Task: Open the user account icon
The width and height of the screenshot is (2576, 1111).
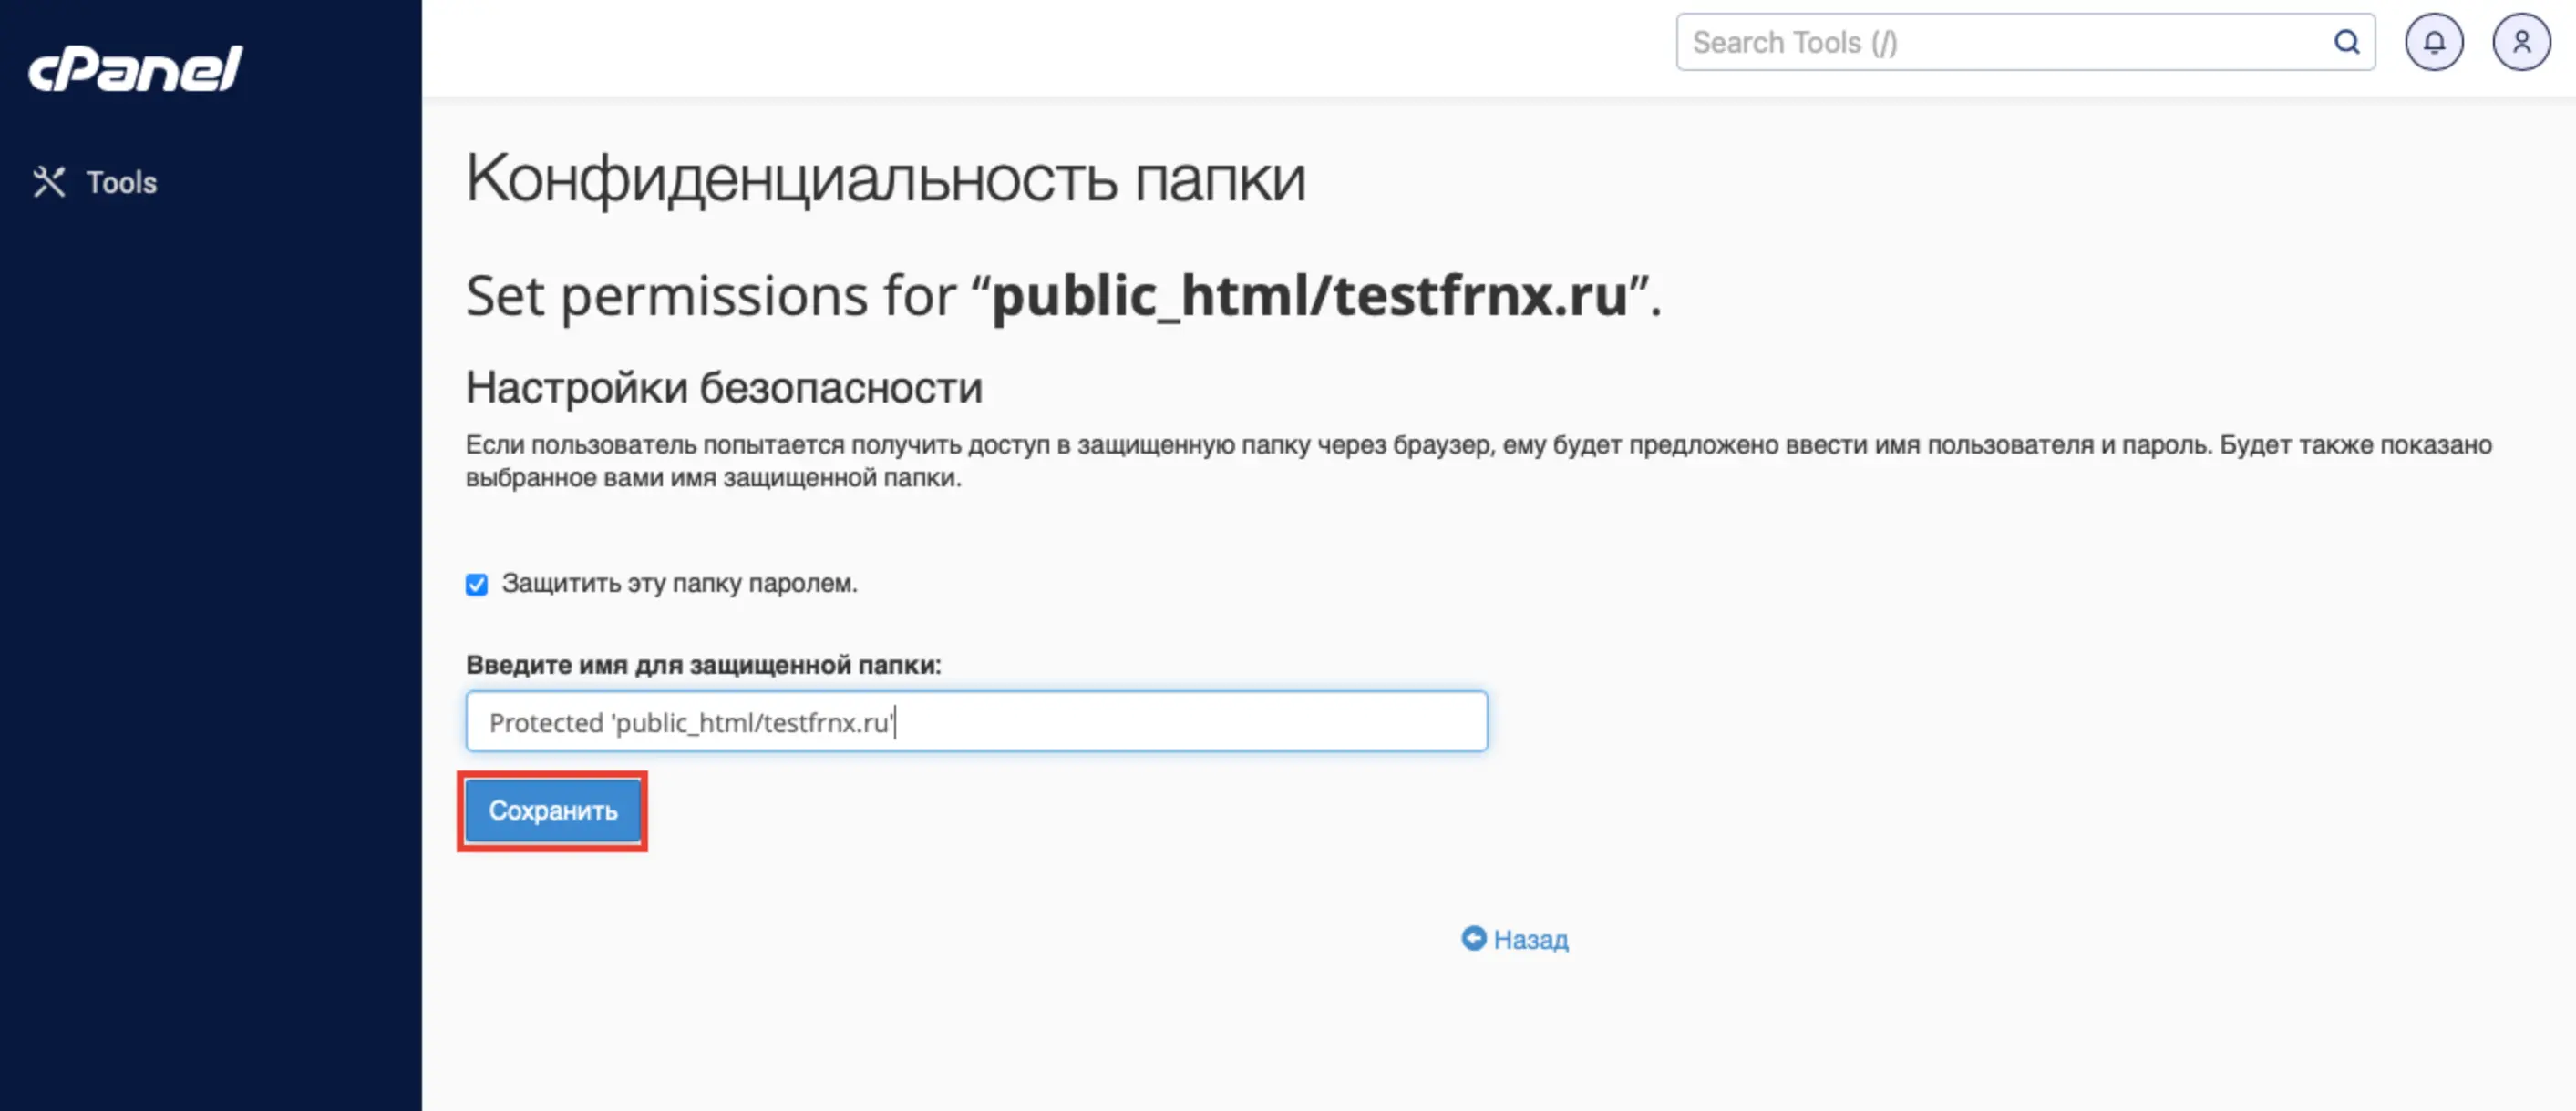Action: [x=2521, y=42]
